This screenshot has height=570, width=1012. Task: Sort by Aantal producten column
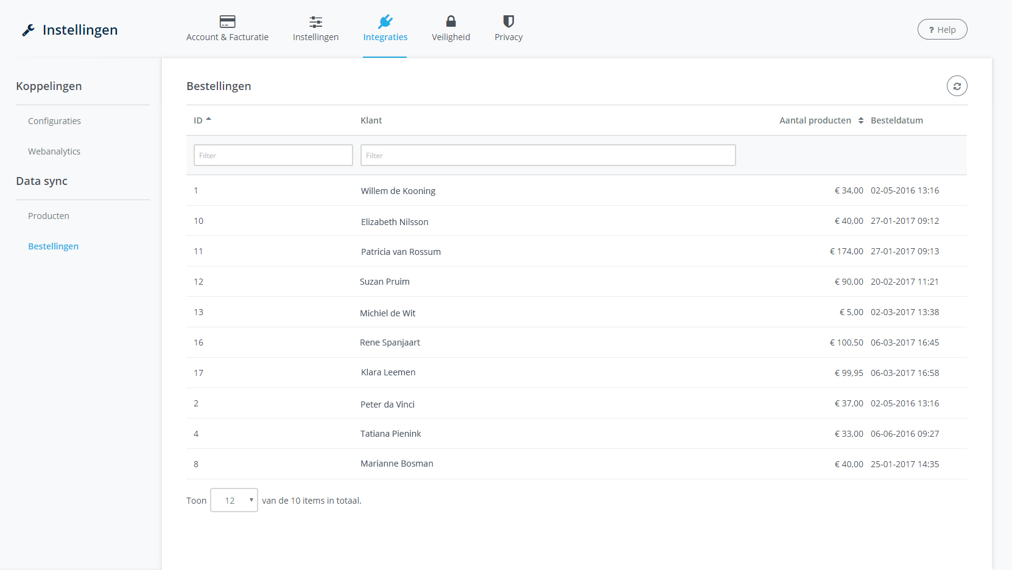860,120
